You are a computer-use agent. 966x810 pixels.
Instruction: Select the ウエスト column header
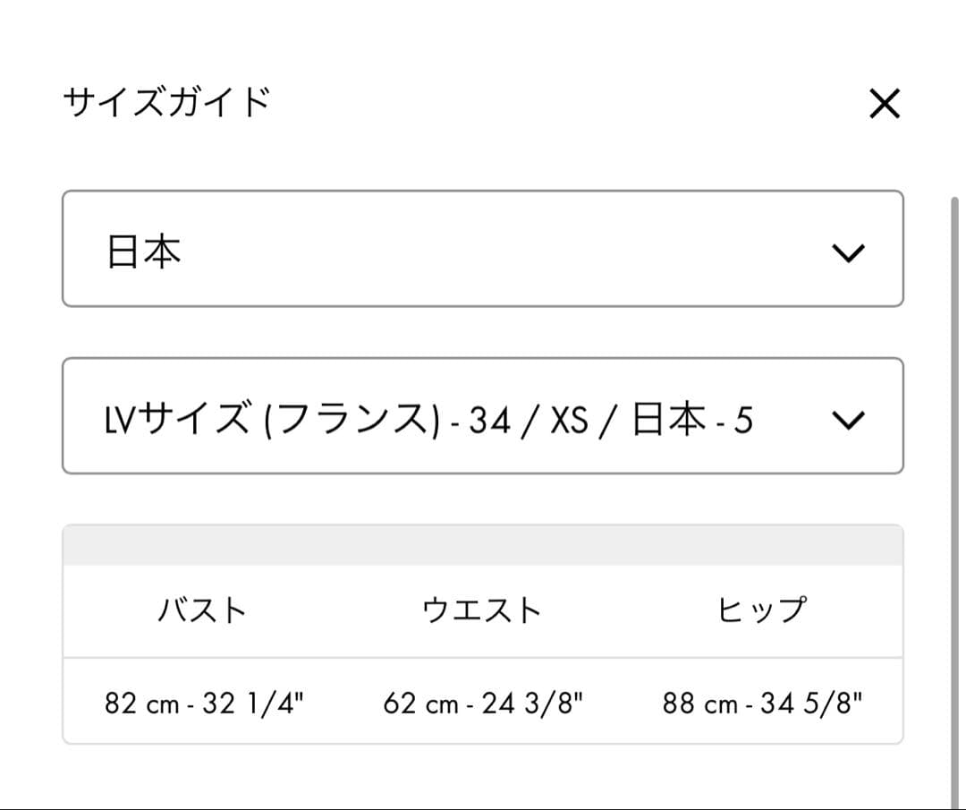[x=483, y=610]
